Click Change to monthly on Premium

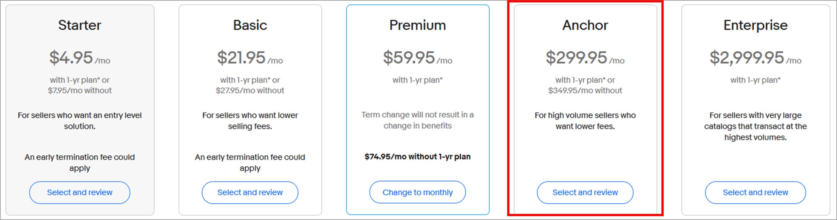(418, 192)
